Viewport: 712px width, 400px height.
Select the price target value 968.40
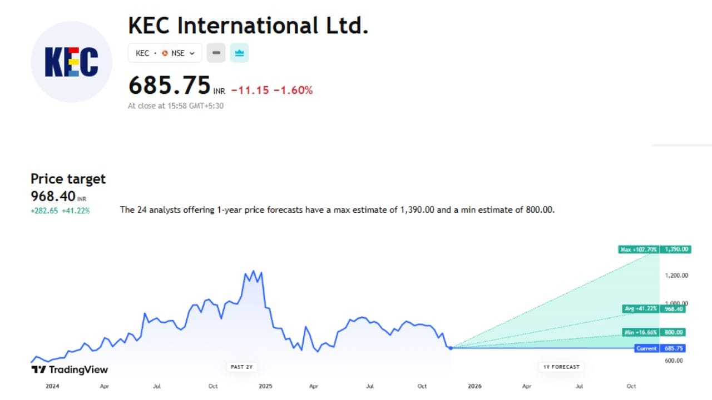[52, 196]
